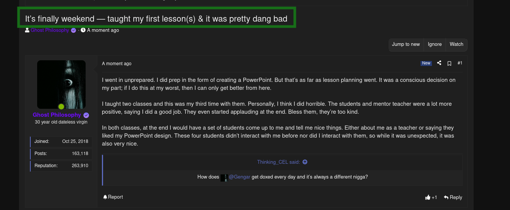Click the up arrow beside Thinking_CEL said
Image resolution: width=510 pixels, height=210 pixels.
[305, 162]
